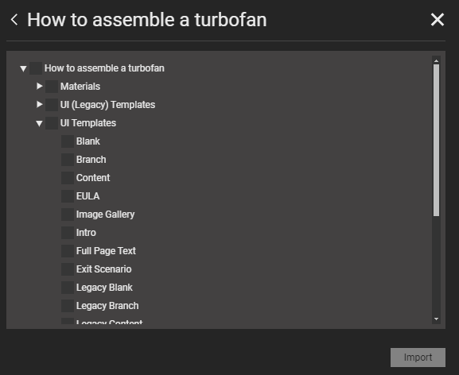
Task: Click the vertical scrollbar thumb
Action: tap(436, 141)
